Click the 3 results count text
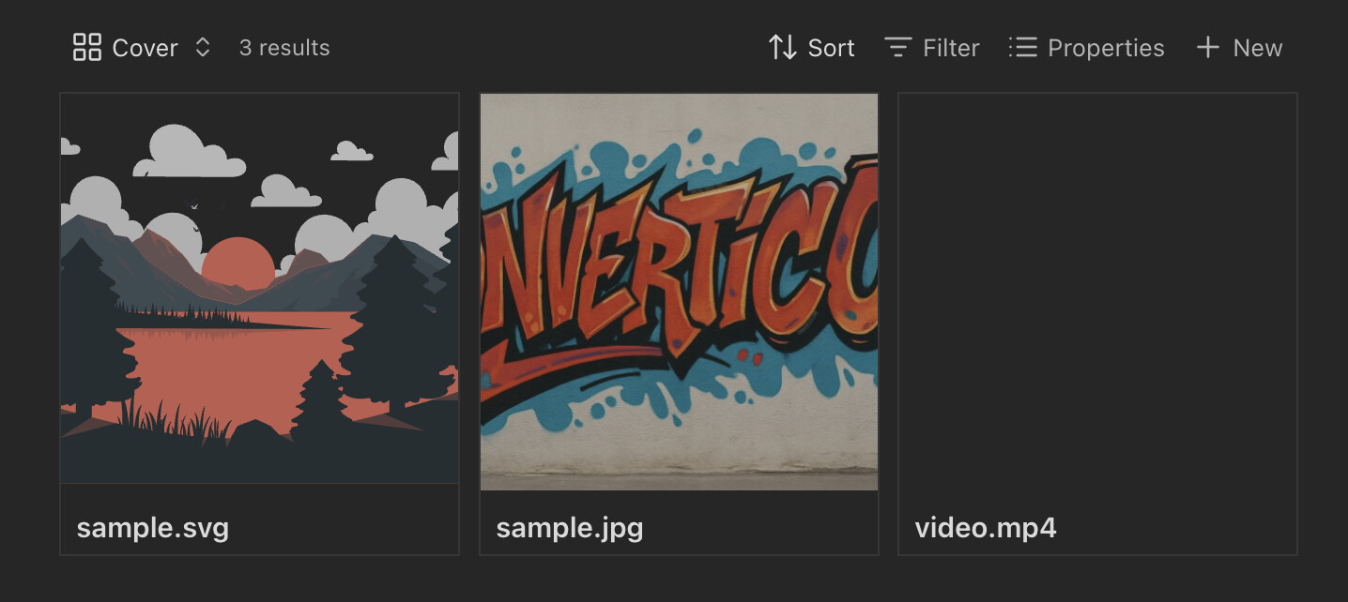This screenshot has height=602, width=1348. (284, 48)
